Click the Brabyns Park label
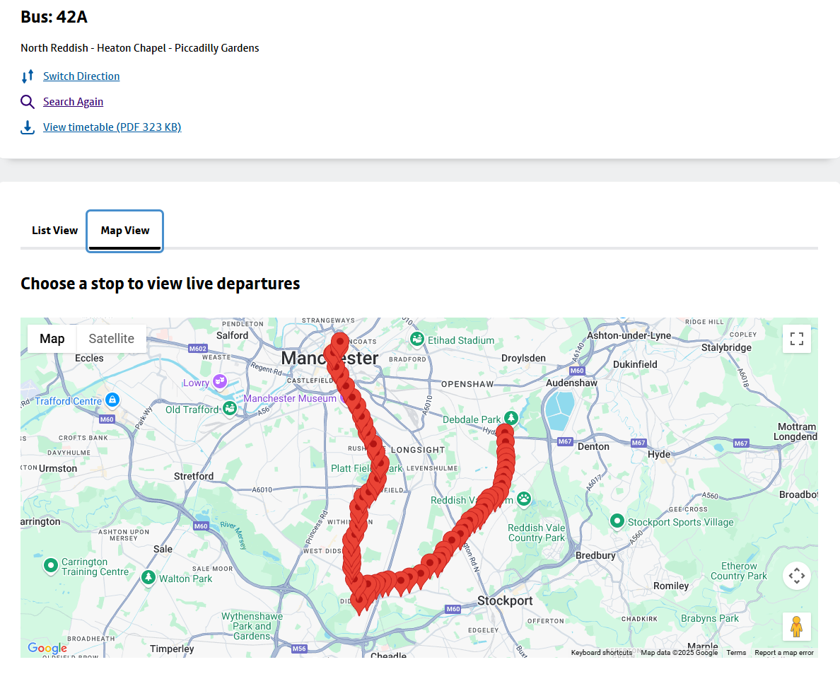This screenshot has height=679, width=840. [709, 618]
